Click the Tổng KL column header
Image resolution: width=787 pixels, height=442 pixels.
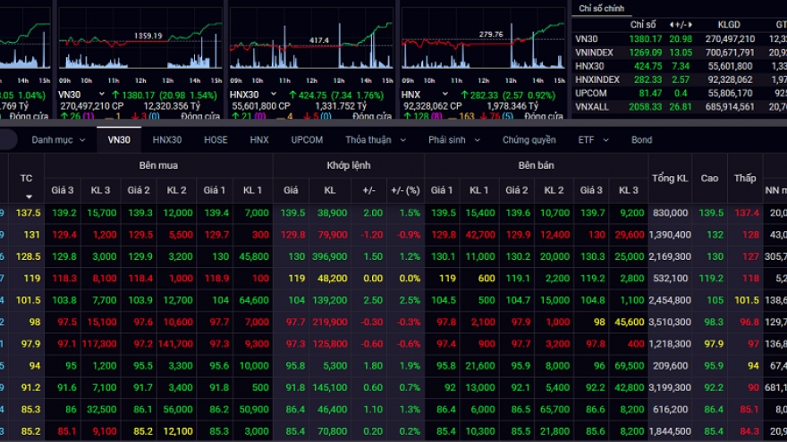[x=670, y=178]
